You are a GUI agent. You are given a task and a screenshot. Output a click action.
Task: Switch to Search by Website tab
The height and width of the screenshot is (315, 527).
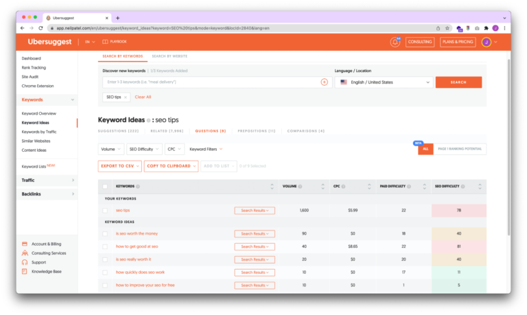click(169, 56)
